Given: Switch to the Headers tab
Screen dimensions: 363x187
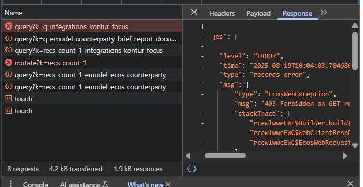Looking at the screenshot, I should 222,13.
